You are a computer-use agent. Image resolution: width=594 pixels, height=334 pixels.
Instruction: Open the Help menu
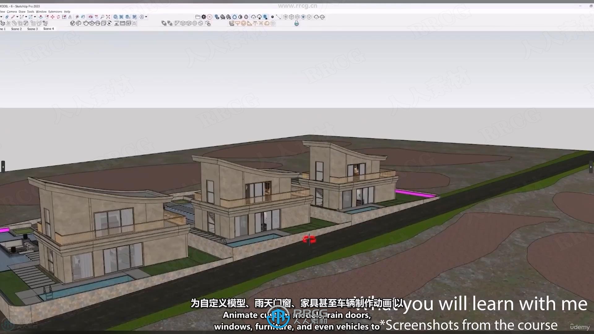pyautogui.click(x=67, y=12)
